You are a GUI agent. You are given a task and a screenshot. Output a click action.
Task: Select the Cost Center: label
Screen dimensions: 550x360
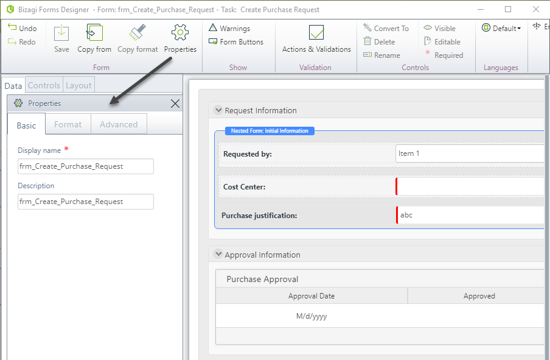244,187
